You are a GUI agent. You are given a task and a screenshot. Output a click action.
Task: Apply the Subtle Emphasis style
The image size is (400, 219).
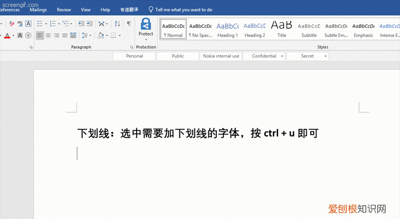pos(336,29)
